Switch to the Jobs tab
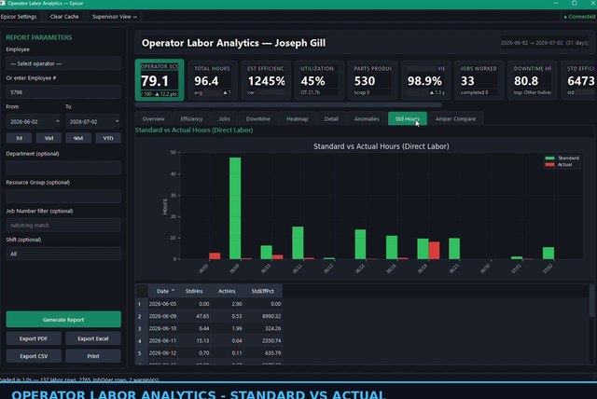The width and height of the screenshot is (597, 399). 224,118
